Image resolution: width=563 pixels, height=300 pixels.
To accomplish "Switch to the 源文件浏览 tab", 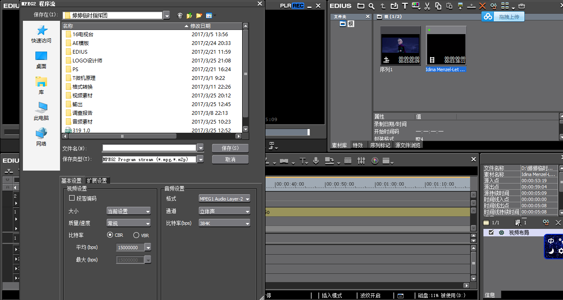I will pyautogui.click(x=408, y=145).
